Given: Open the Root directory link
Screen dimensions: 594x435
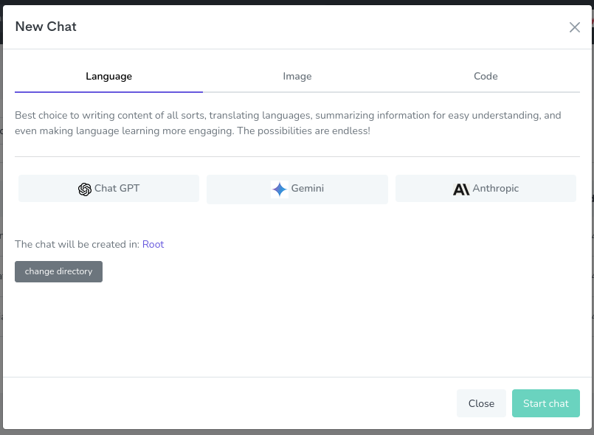Looking at the screenshot, I should 153,245.
